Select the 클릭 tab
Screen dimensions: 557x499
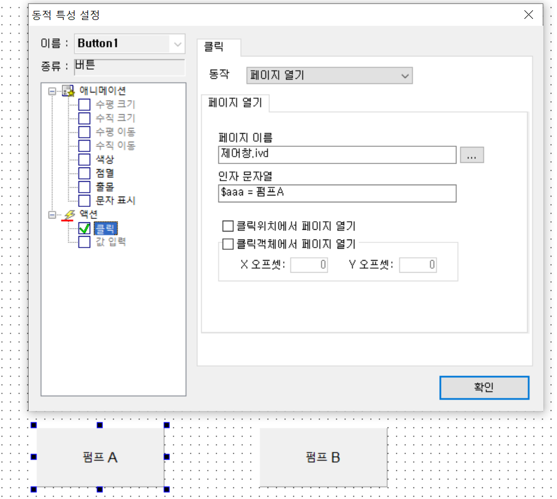[x=219, y=47]
